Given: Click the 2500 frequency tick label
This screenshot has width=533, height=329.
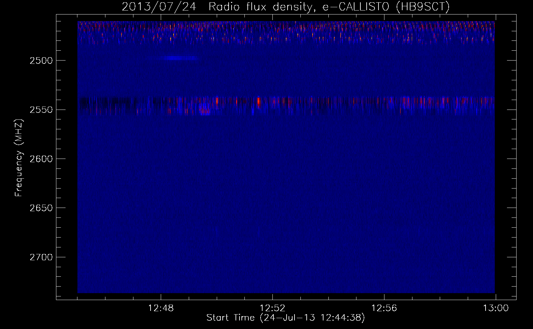Looking at the screenshot, I should (x=41, y=61).
